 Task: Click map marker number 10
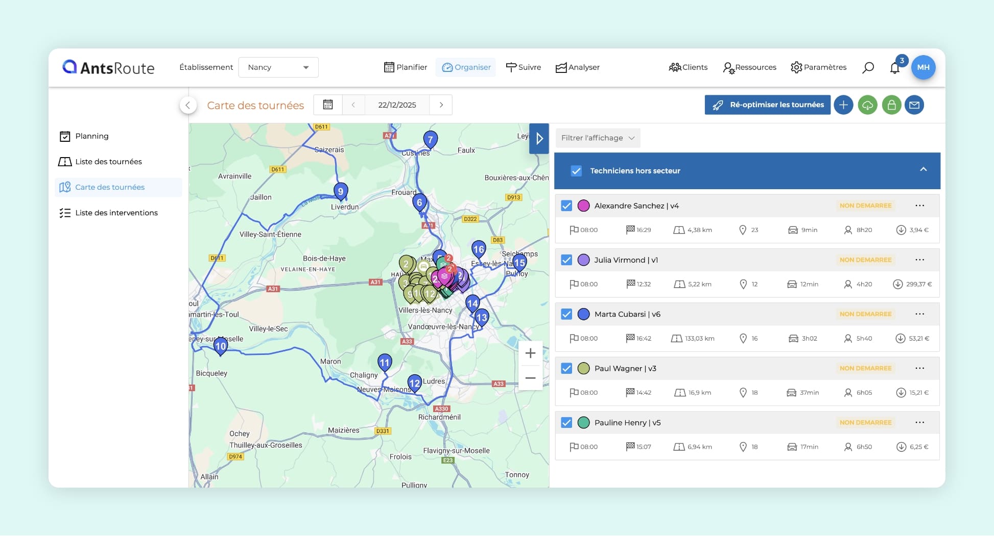tap(221, 346)
